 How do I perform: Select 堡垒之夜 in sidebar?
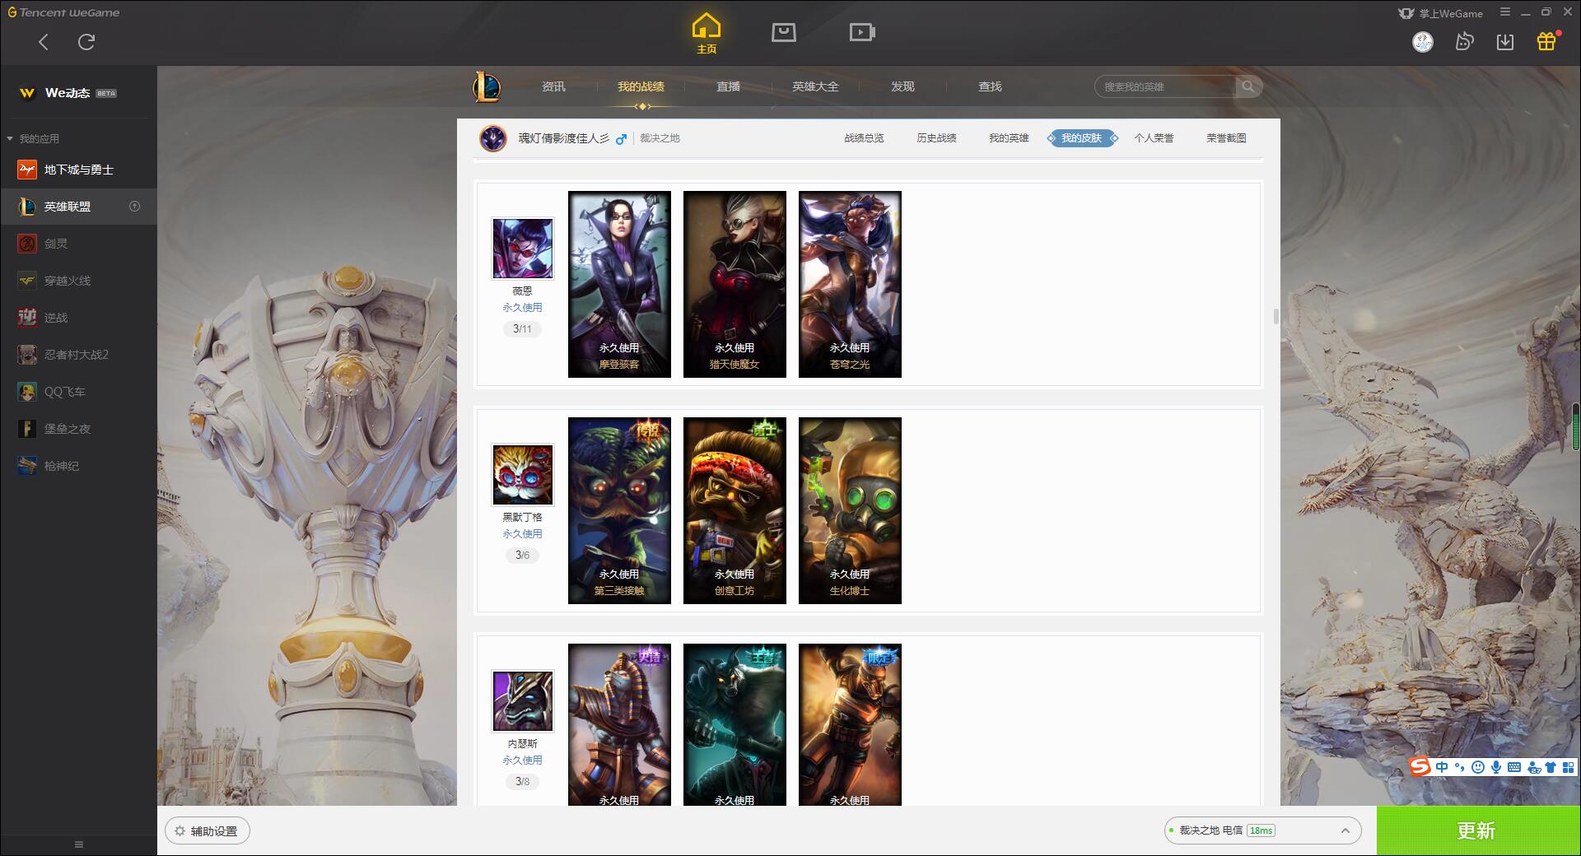click(x=78, y=429)
